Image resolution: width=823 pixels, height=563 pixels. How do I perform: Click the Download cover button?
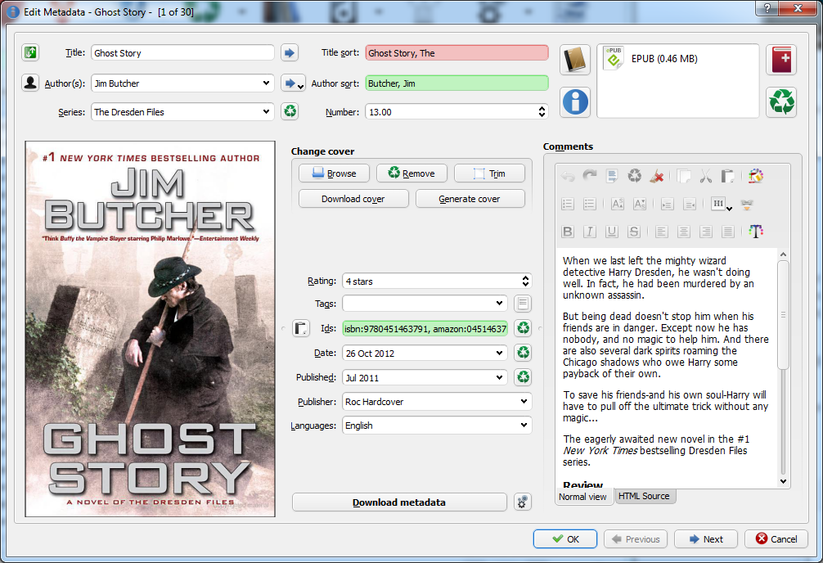tap(353, 199)
